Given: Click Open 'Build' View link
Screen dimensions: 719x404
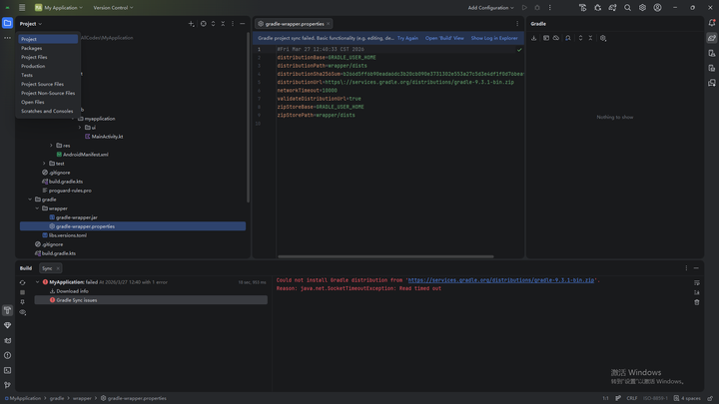Looking at the screenshot, I should (444, 38).
